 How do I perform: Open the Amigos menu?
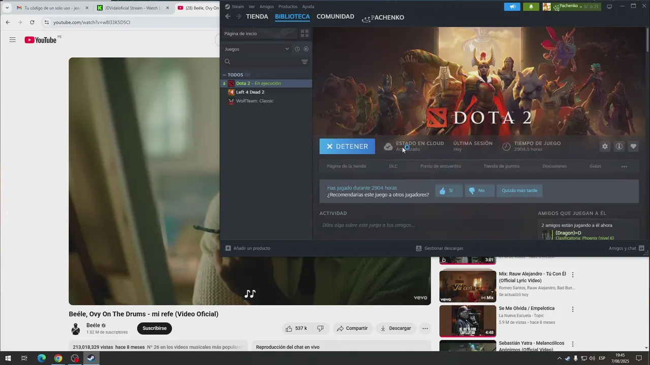click(x=266, y=7)
